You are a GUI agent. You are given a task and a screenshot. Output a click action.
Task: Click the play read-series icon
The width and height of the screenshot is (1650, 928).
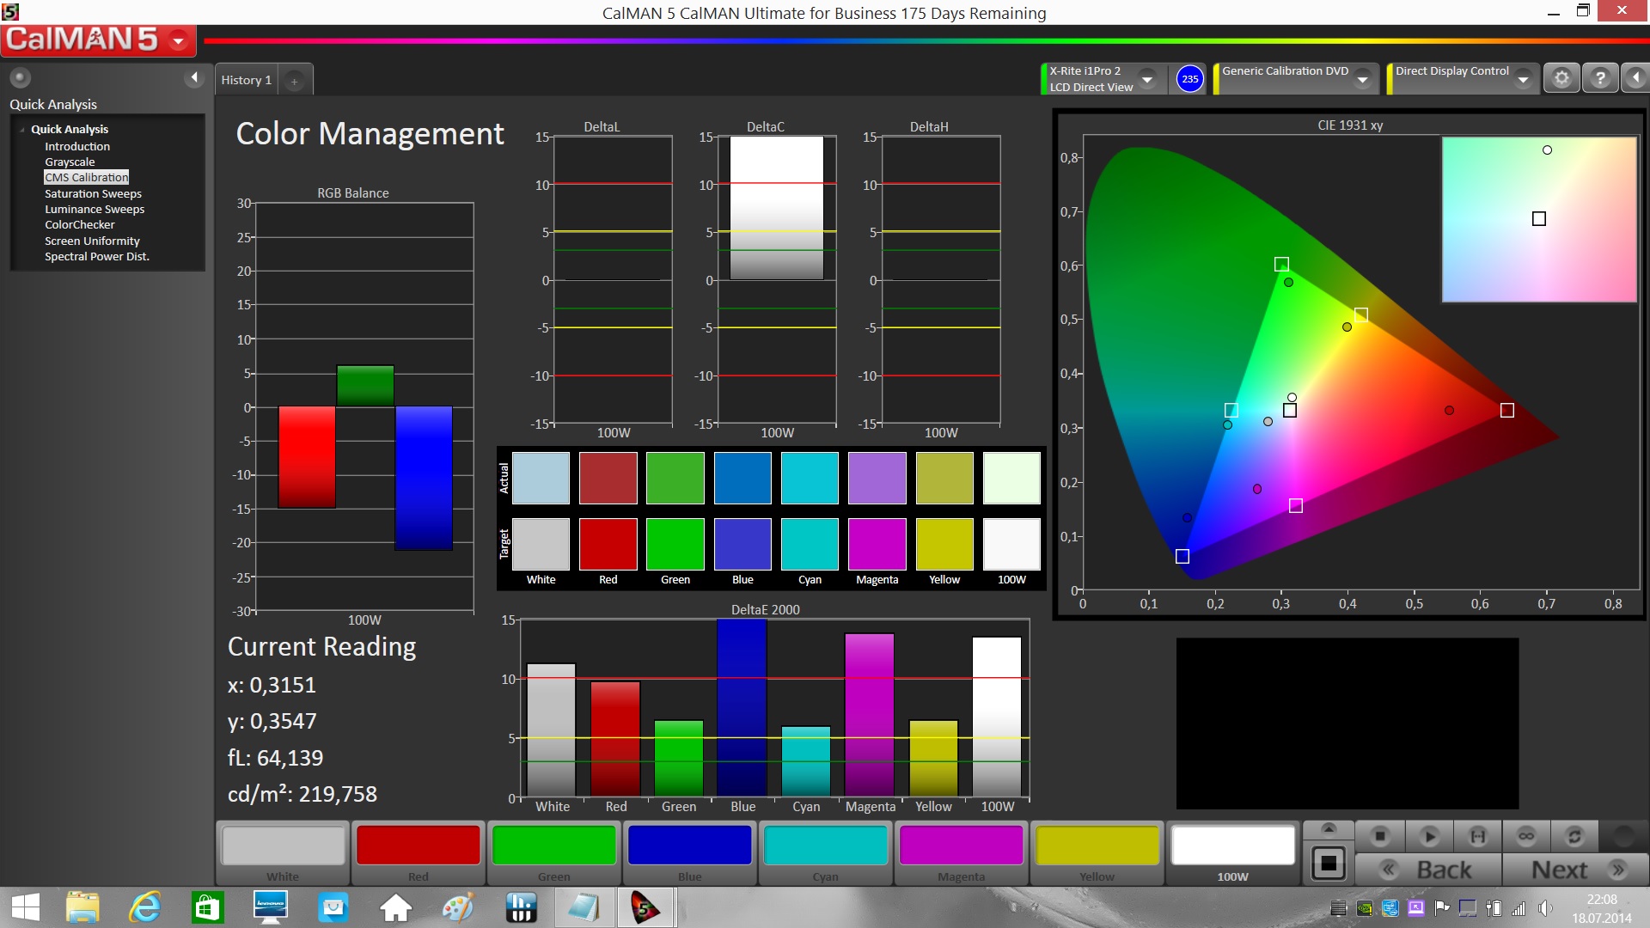click(1429, 836)
